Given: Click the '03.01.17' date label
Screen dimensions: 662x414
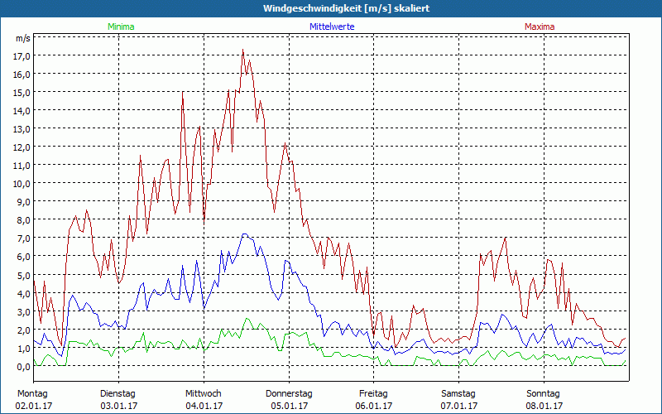Looking at the screenshot, I should click(x=118, y=406).
